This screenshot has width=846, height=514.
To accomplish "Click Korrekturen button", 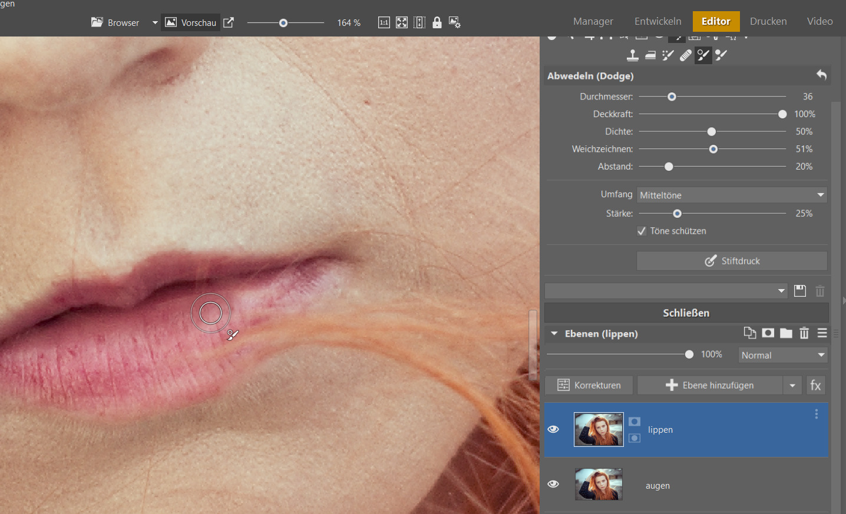I will [589, 385].
